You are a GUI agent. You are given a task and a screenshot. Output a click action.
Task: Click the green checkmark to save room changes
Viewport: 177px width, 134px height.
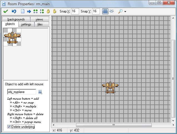tap(6, 11)
